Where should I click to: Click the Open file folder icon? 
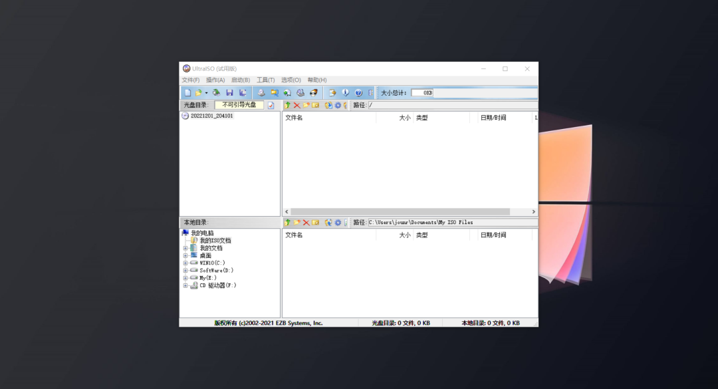[199, 92]
